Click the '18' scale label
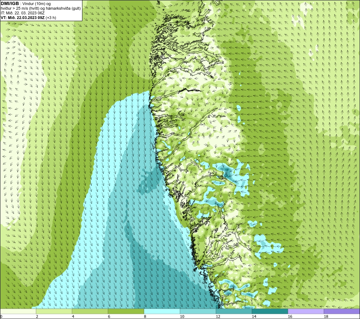Screen dimensions: 360x319 [x=326, y=317]
